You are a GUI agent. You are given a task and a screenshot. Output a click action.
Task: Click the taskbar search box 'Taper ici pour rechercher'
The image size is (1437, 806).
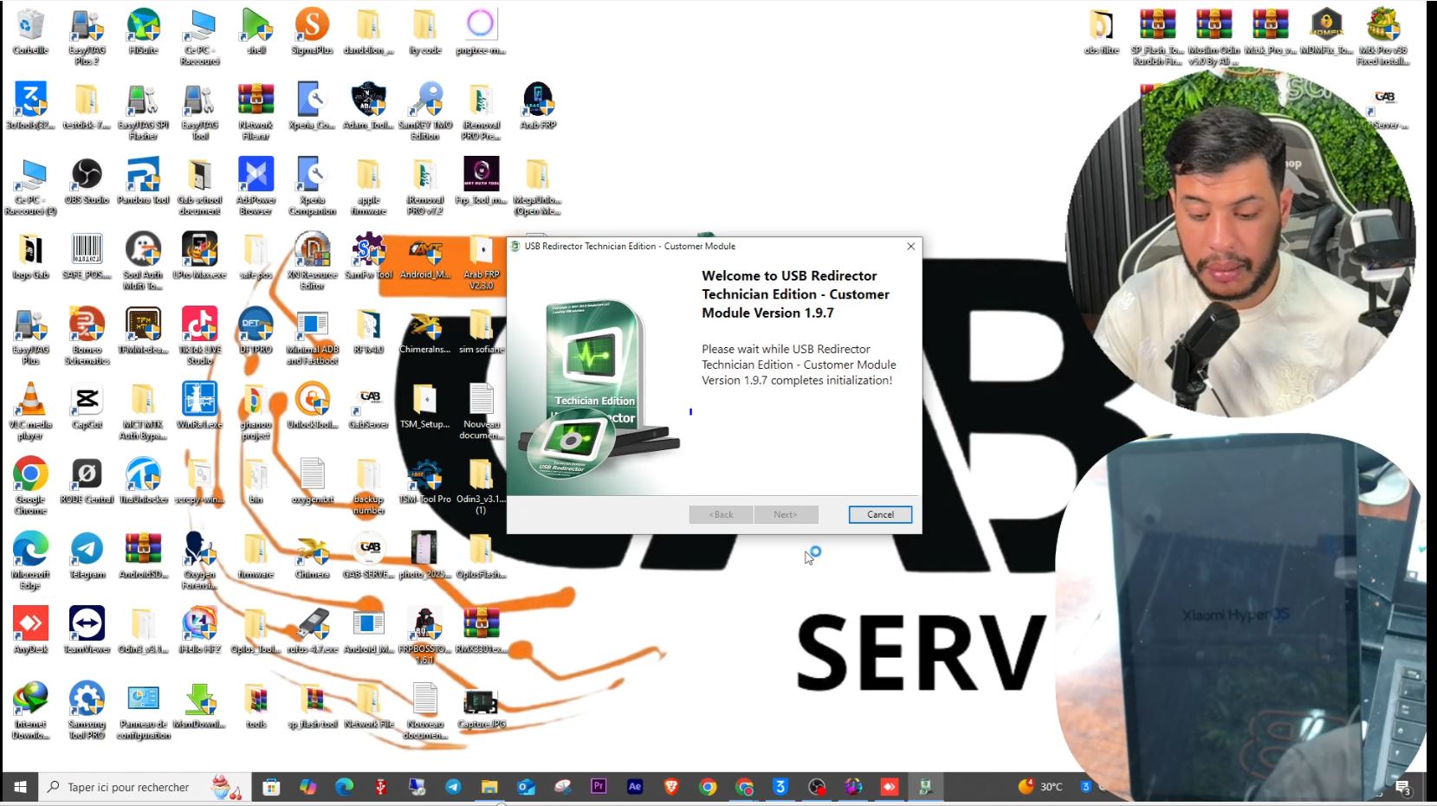[x=144, y=787]
